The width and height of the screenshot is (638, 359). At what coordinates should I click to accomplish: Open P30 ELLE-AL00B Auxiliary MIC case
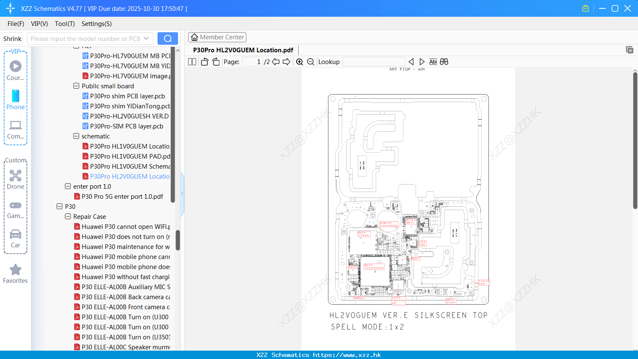coord(122,287)
